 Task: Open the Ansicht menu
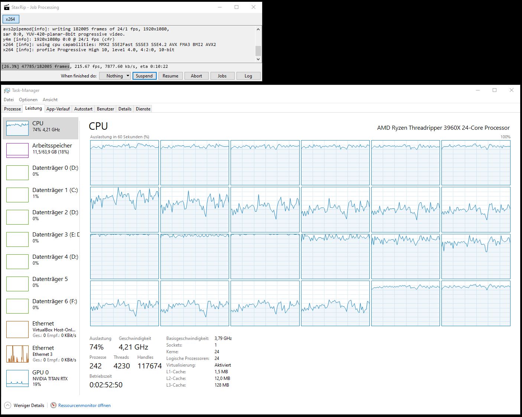[50, 100]
